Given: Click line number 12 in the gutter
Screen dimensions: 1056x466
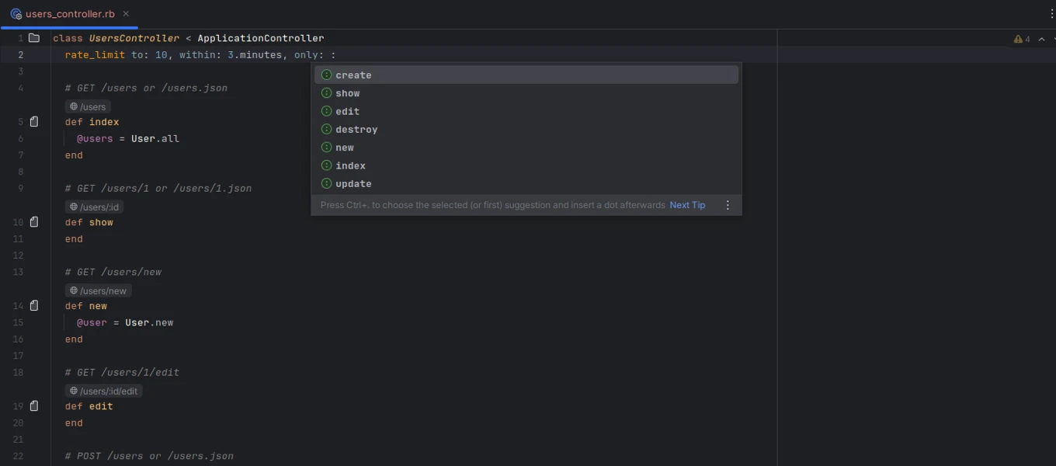Looking at the screenshot, I should pos(18,256).
